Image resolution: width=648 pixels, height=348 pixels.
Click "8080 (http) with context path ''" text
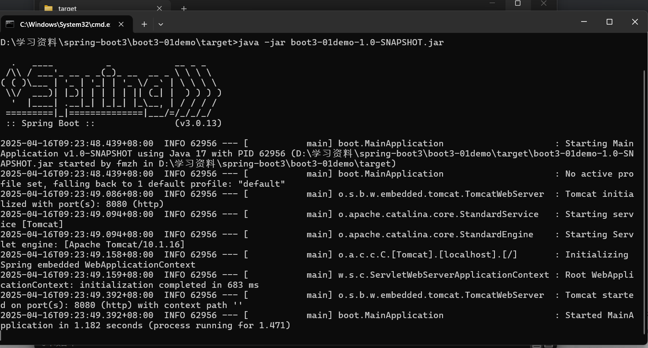(159, 305)
